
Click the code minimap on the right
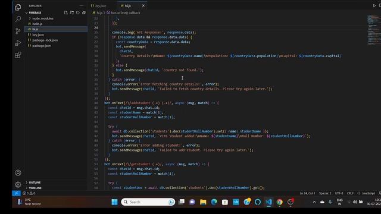point(374,30)
